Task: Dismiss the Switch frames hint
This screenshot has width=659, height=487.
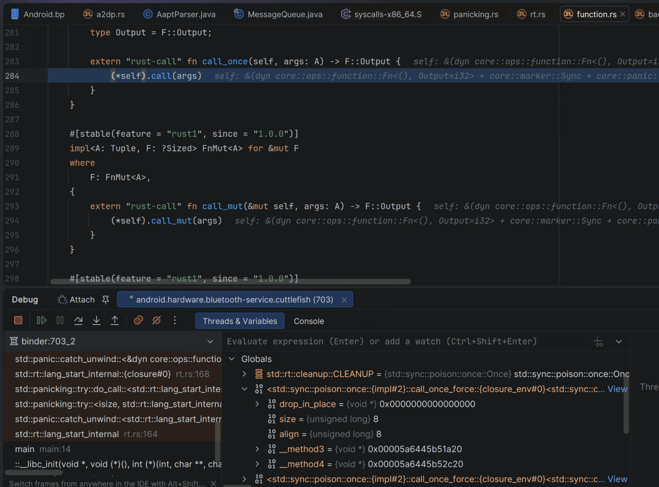Action: click(214, 483)
